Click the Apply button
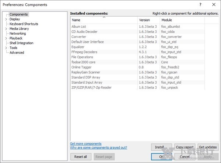Image resolution: width=221 pixels, height=163 pixels. point(208,157)
